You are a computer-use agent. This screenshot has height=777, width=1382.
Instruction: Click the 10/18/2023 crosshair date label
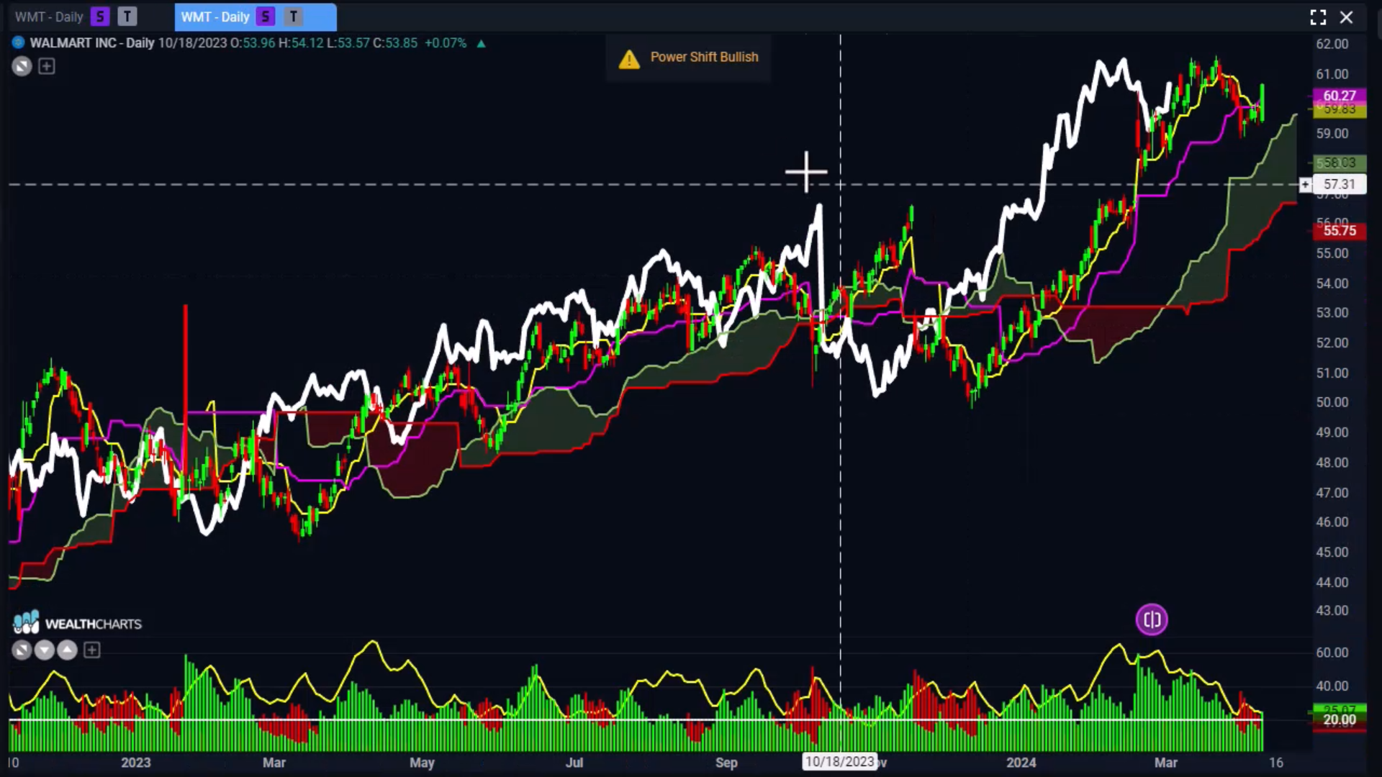840,761
